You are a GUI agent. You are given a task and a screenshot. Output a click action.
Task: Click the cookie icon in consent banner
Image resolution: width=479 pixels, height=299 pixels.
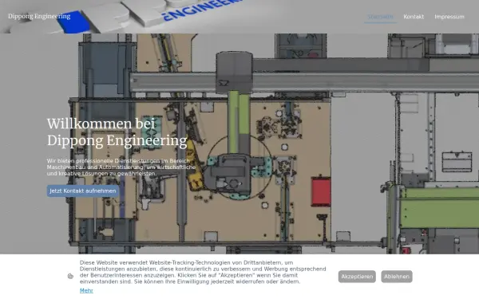pos(70,277)
